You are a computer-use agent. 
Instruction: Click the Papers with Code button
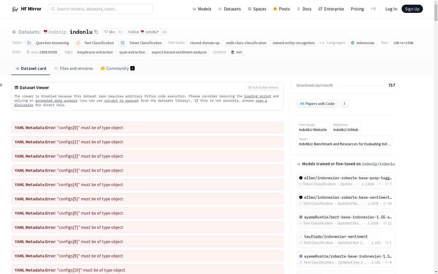(317, 104)
